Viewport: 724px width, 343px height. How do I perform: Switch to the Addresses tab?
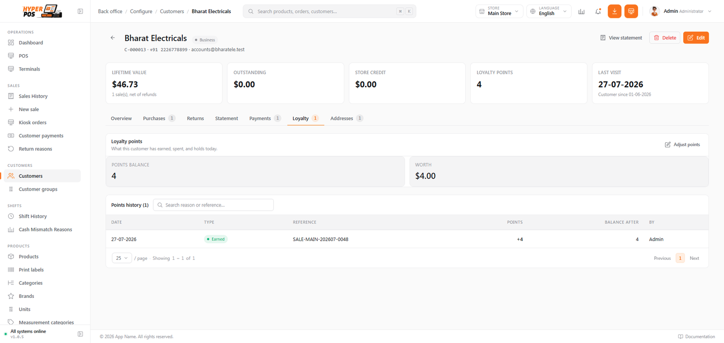click(x=346, y=118)
